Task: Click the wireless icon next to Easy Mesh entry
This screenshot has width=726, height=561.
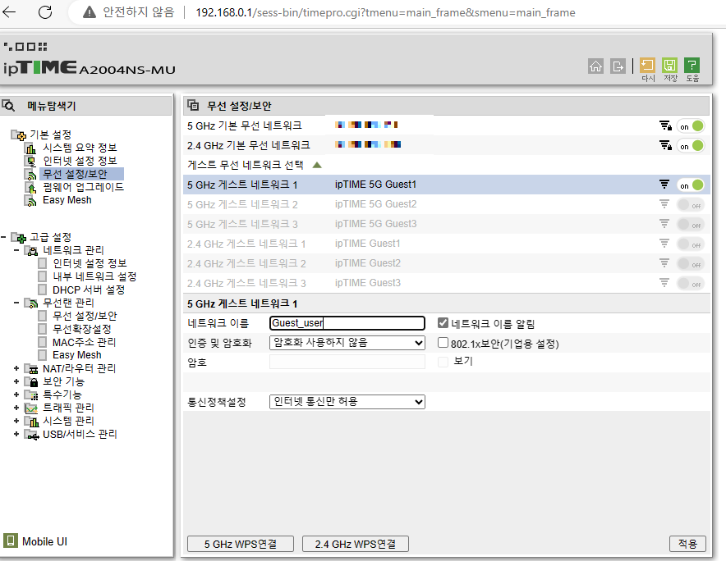Action: 31,199
